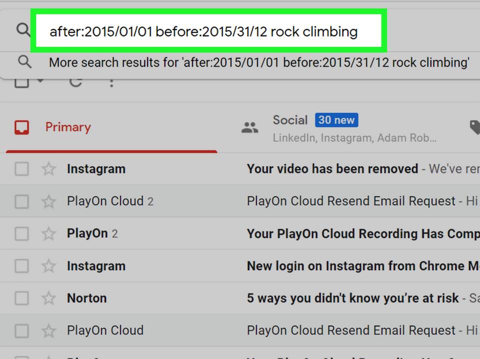Click the red Primary inbox icon

pos(21,127)
